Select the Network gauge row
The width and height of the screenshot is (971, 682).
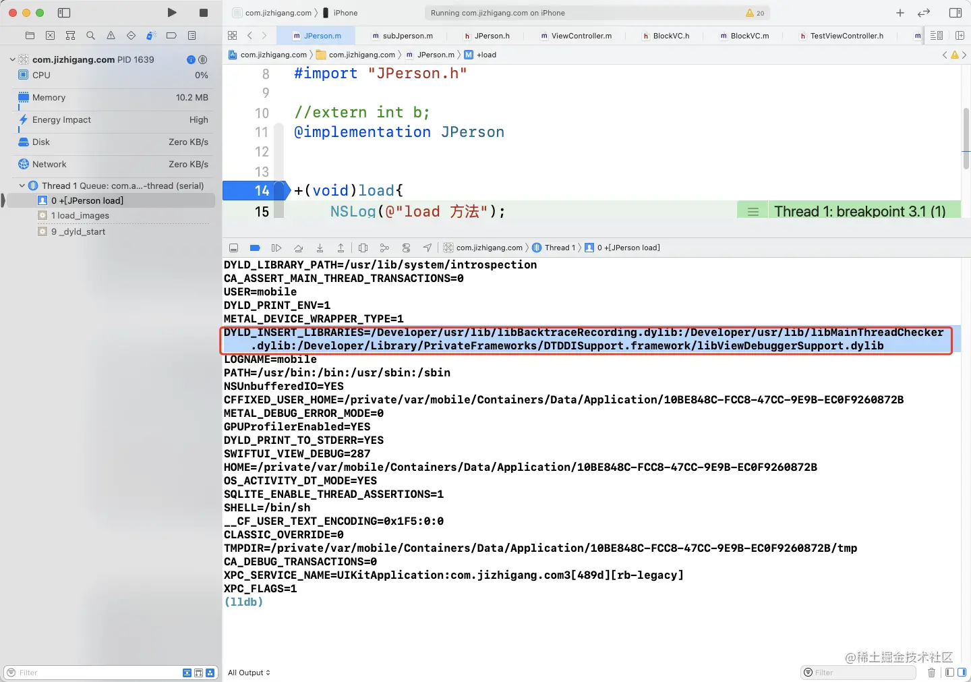(113, 164)
